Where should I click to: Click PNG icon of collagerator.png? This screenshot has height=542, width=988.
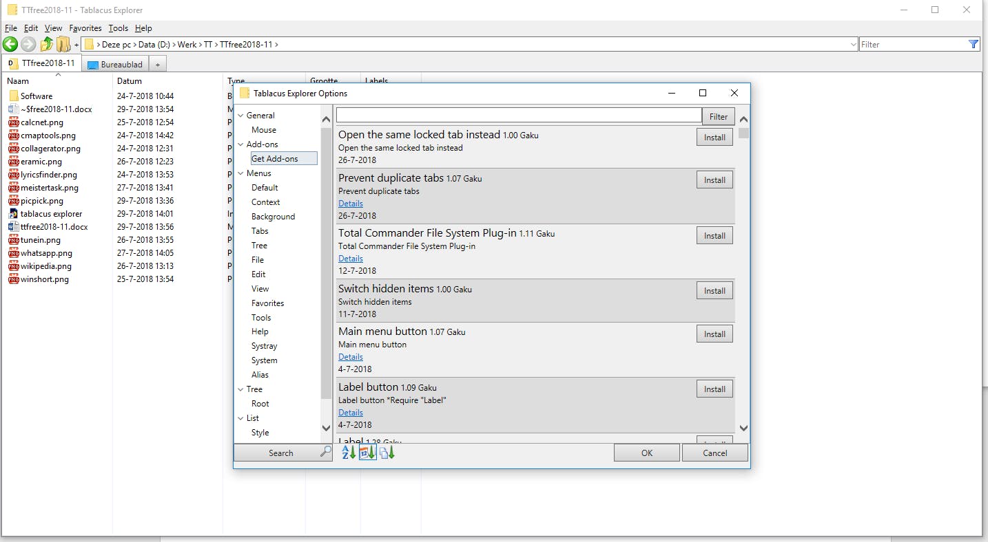coord(14,149)
